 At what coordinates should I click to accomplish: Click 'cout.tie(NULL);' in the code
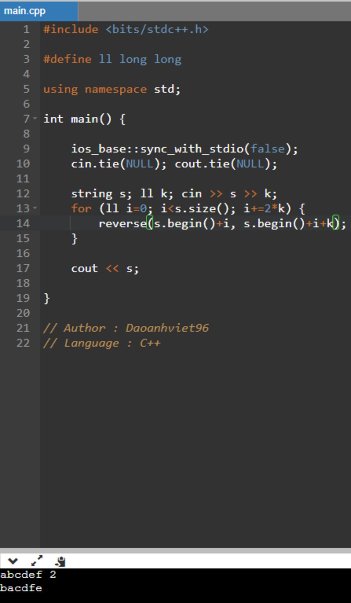coord(226,164)
